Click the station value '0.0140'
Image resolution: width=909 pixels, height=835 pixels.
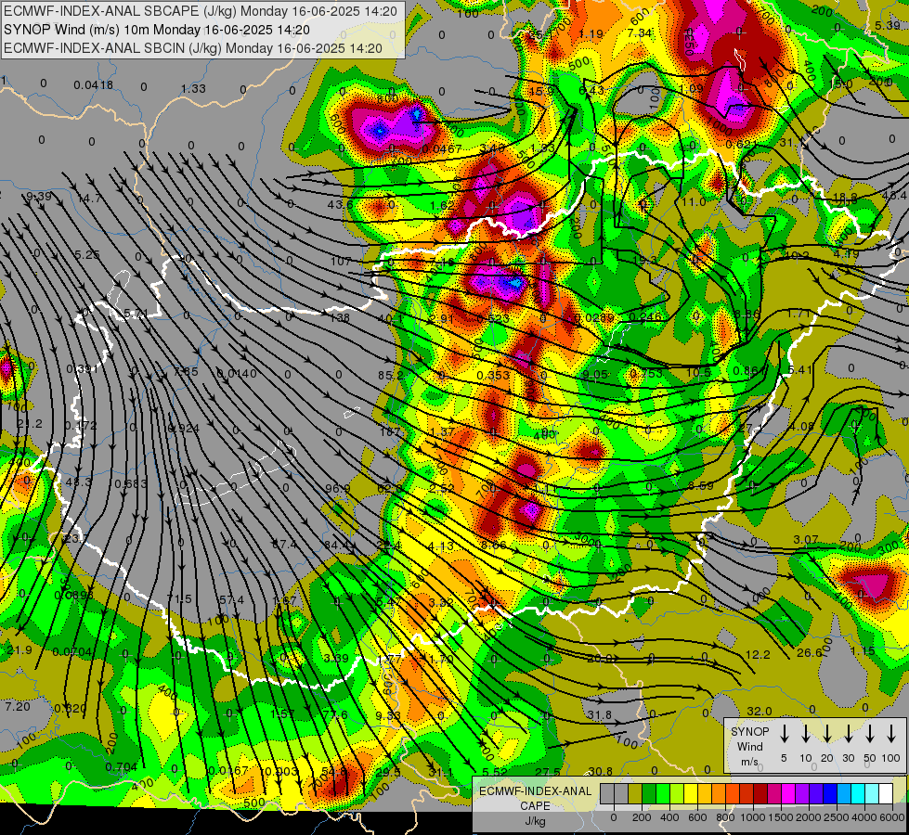[237, 374]
